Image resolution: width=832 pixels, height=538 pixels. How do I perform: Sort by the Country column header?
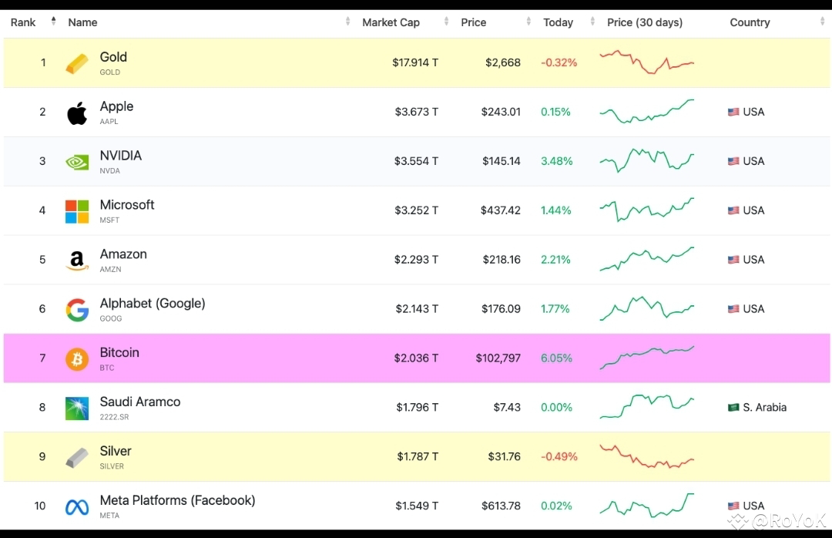pos(750,22)
